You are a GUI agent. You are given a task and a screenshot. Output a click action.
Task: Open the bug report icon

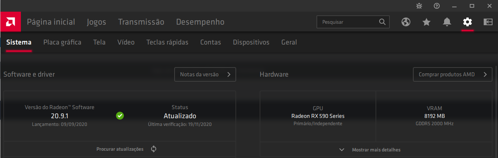click(x=419, y=6)
